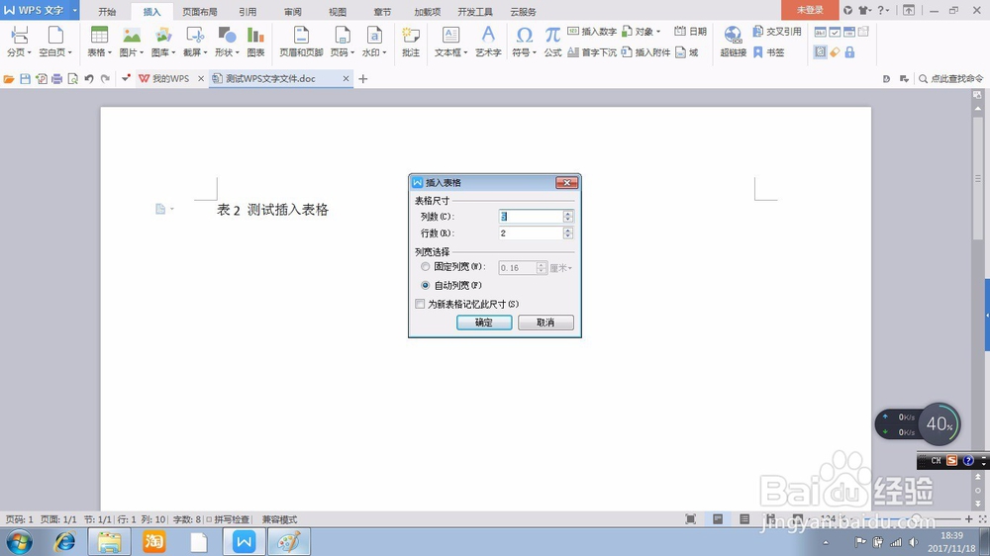Open the Taobao taskbar icon
Screen dimensions: 990x556
154,542
